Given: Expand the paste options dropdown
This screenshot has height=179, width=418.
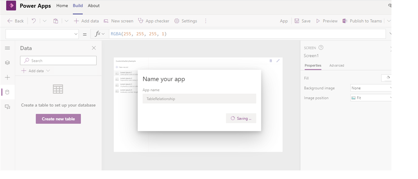Looking at the screenshot, I should (67, 21).
